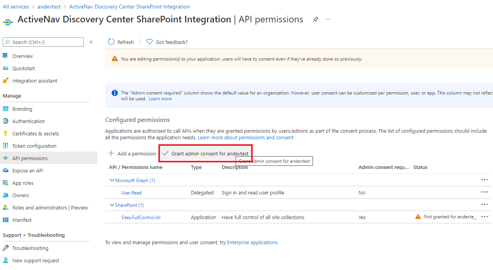This screenshot has height=270, width=493.
Task: Click Learn more about permissions and consent
Action: point(245,137)
